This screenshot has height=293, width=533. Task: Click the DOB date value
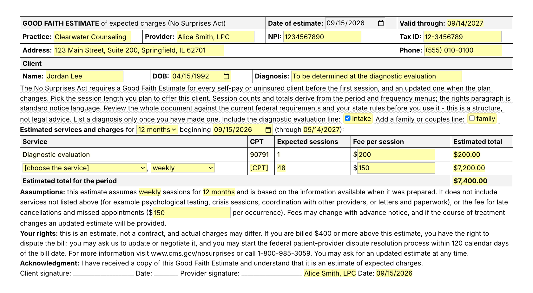(191, 76)
